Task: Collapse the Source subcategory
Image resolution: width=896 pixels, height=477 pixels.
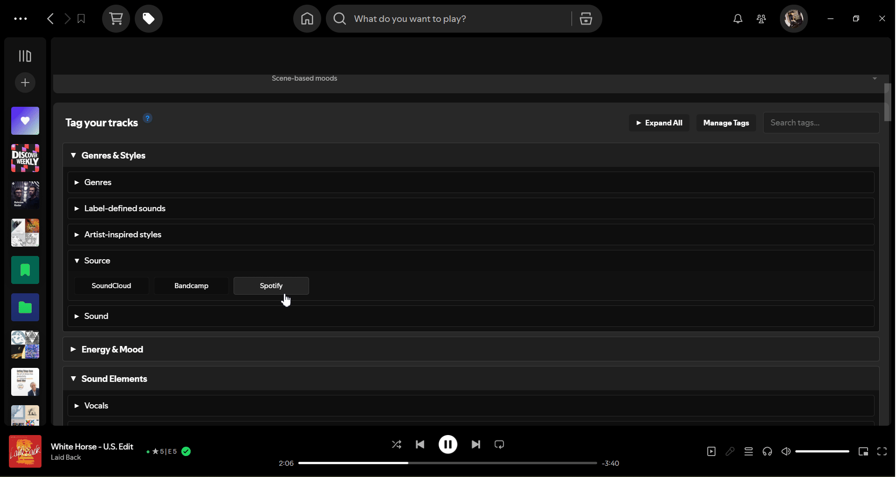Action: tap(471, 261)
